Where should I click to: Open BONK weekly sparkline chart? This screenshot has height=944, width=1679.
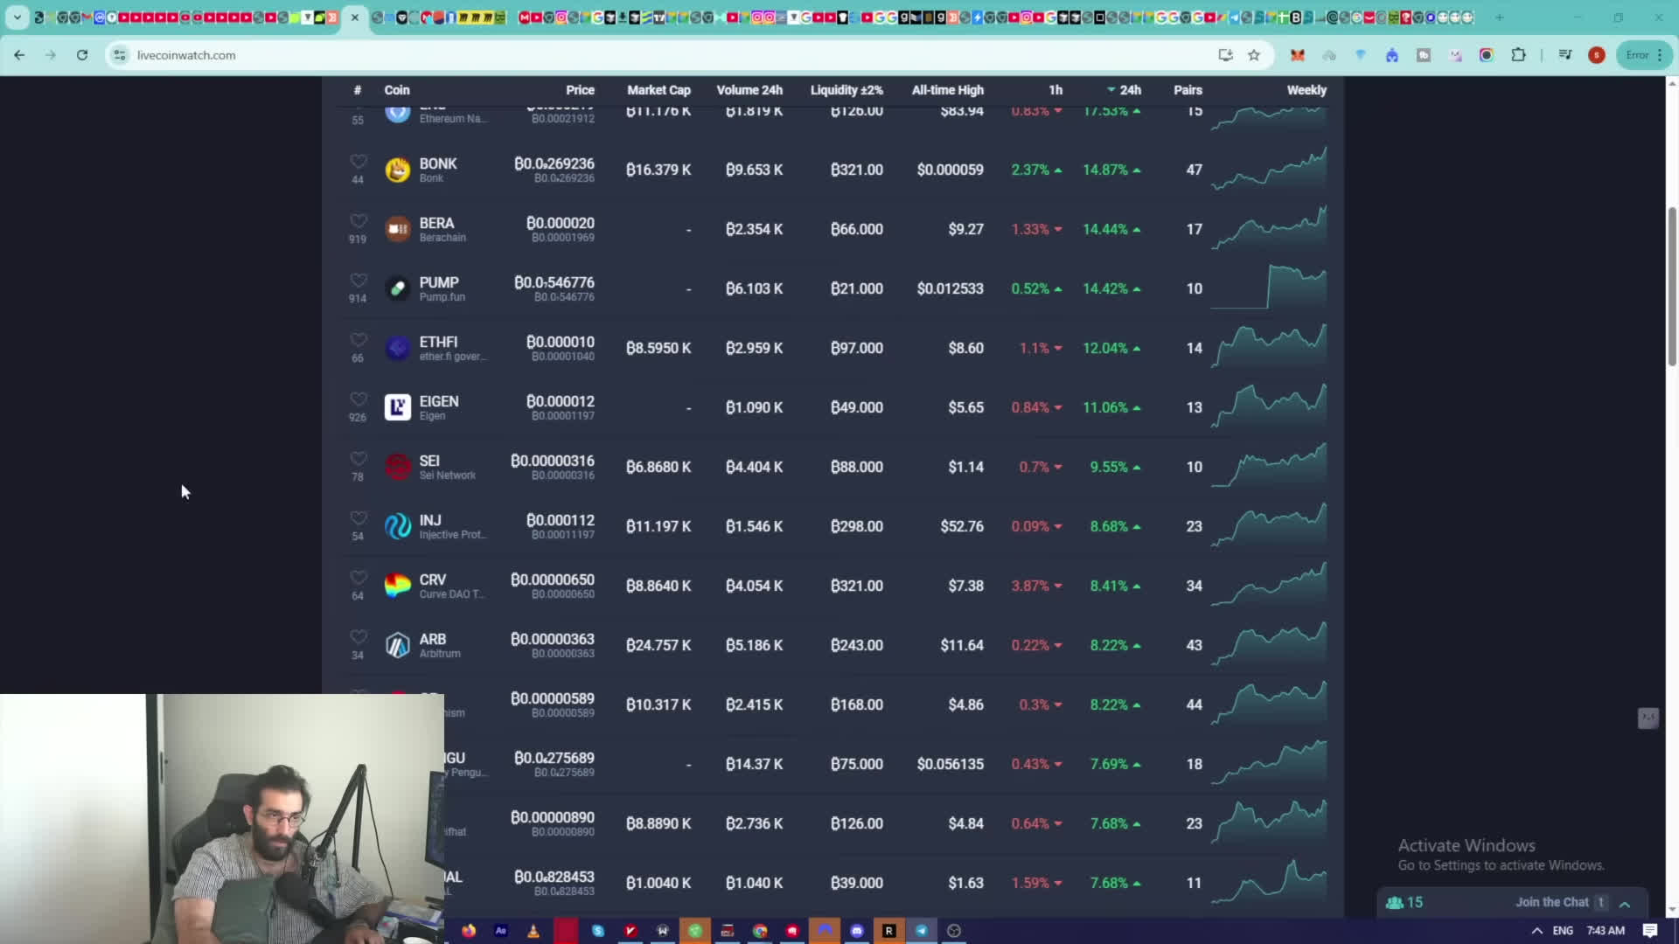(1269, 170)
